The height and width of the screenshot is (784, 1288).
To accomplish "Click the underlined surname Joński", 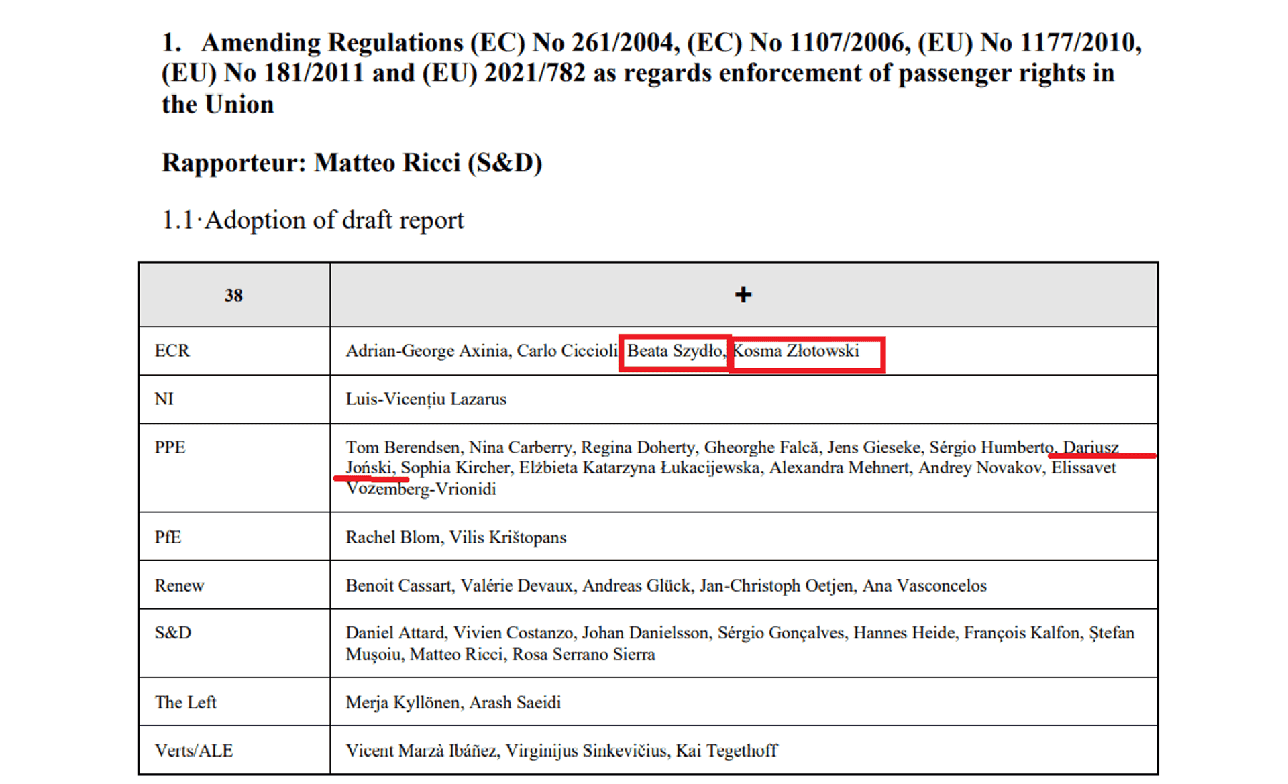I will [369, 468].
